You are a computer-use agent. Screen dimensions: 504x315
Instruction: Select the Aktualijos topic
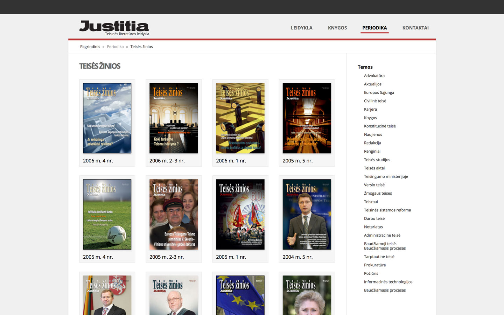(373, 84)
